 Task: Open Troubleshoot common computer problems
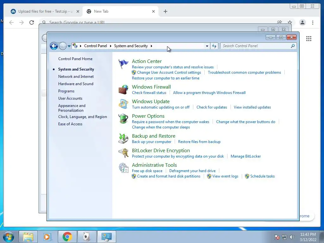point(245,72)
